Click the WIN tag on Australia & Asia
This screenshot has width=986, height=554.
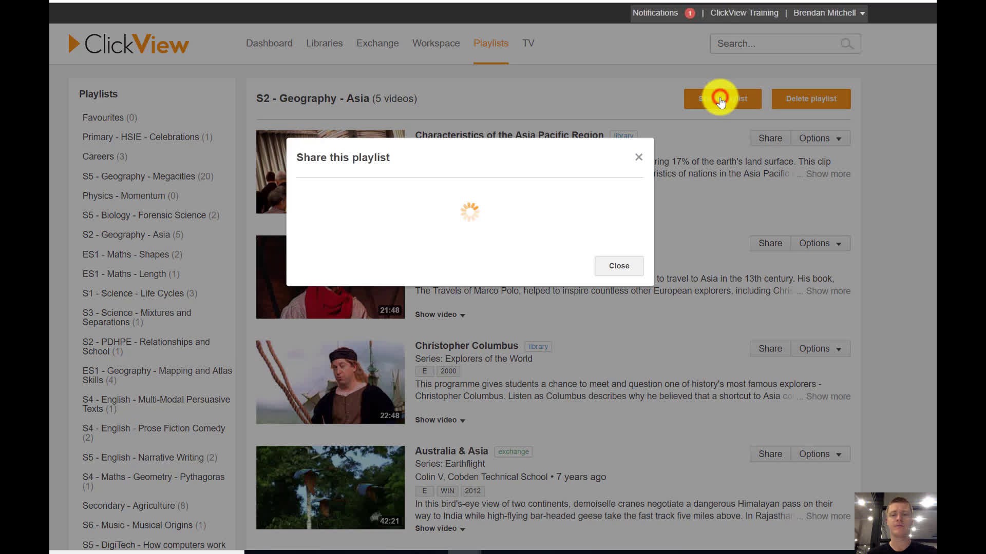[x=447, y=491]
